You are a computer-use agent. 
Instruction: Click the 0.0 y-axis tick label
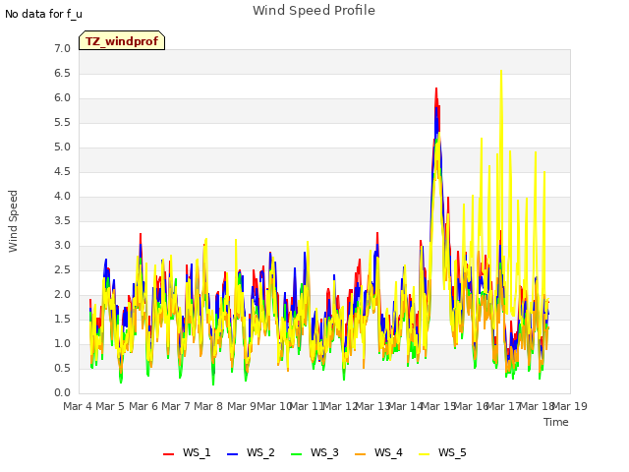click(62, 393)
